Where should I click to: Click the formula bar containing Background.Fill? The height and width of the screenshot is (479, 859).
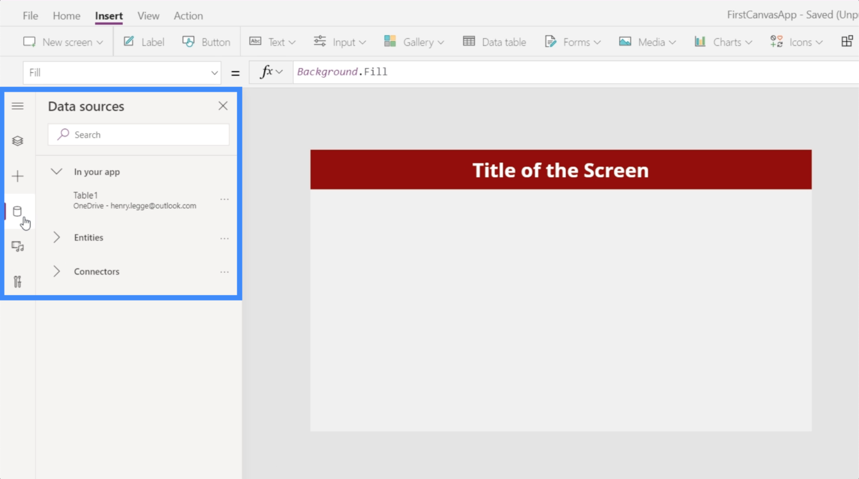pyautogui.click(x=576, y=72)
